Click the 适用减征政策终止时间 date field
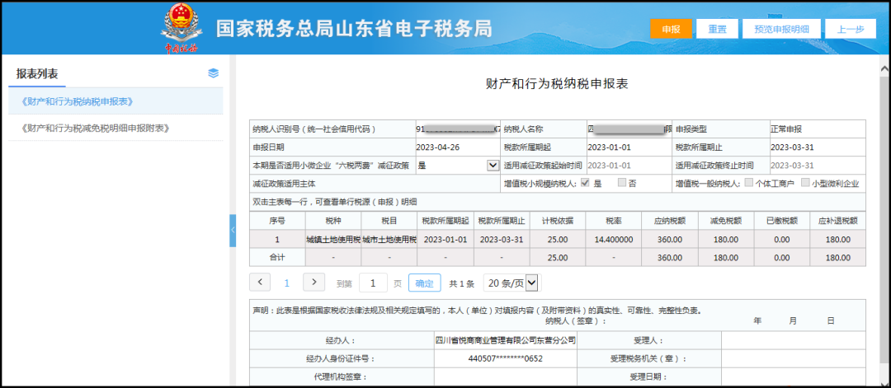Screen dimensions: 891x388 tap(817, 165)
